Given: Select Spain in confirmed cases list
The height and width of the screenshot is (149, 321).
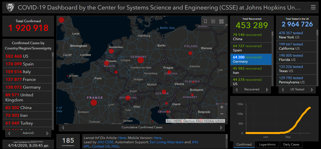Looking at the screenshot, I should (x=27, y=64).
